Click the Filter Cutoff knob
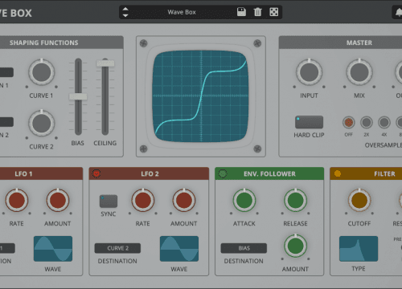Image resolution: width=402 pixels, height=289 pixels. point(359,200)
